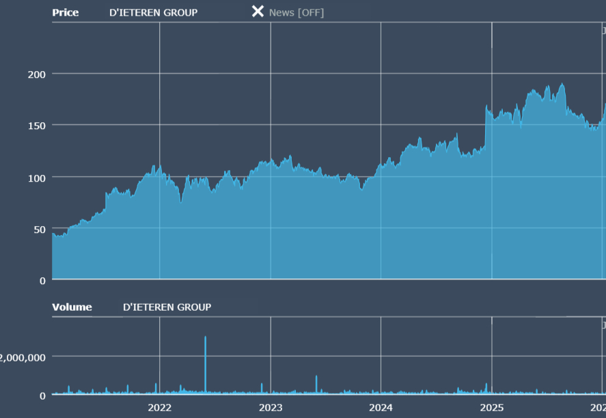Click the highest price peak in 2025

tap(562, 85)
